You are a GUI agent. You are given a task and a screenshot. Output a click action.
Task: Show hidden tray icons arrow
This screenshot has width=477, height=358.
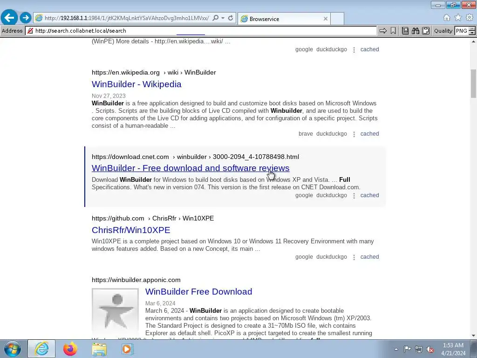(396, 349)
